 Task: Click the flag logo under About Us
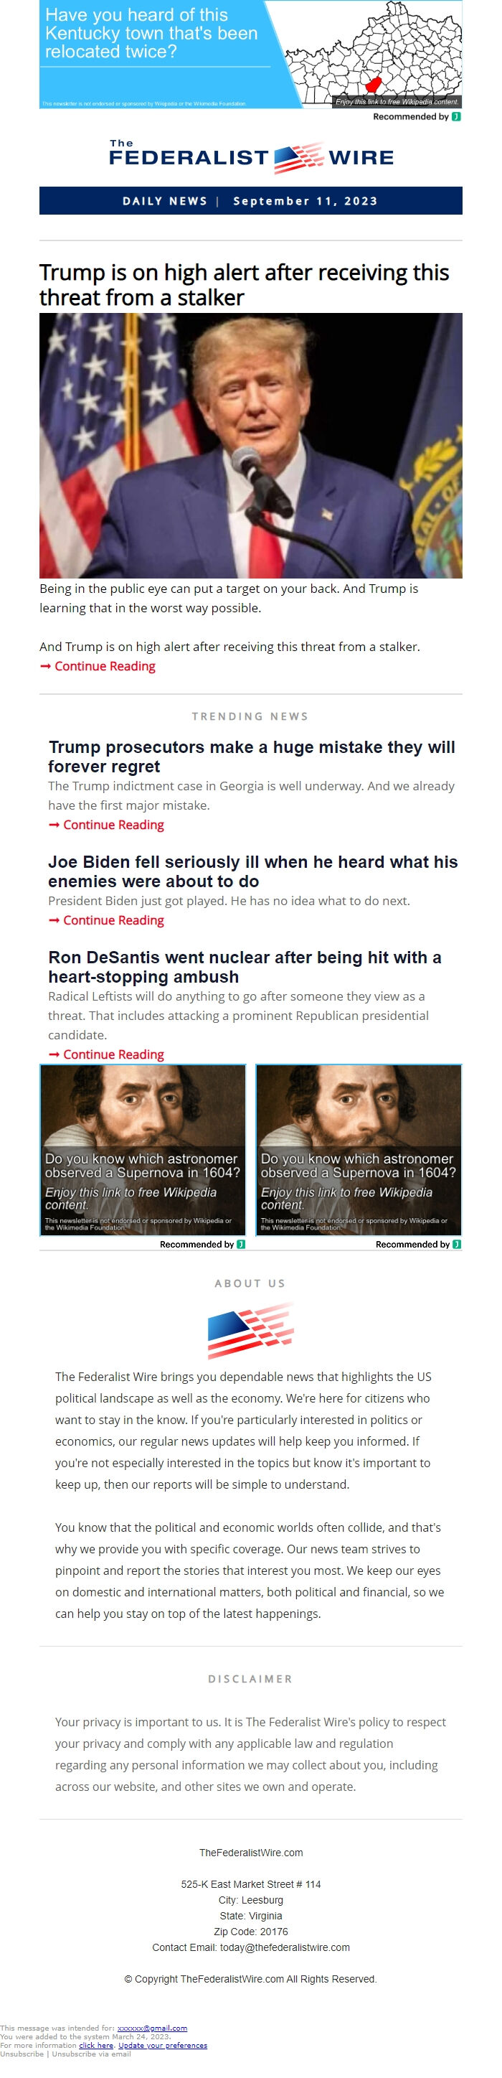[x=250, y=1330]
